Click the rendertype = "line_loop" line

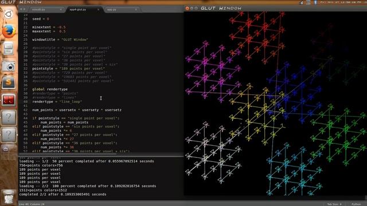click(57, 102)
